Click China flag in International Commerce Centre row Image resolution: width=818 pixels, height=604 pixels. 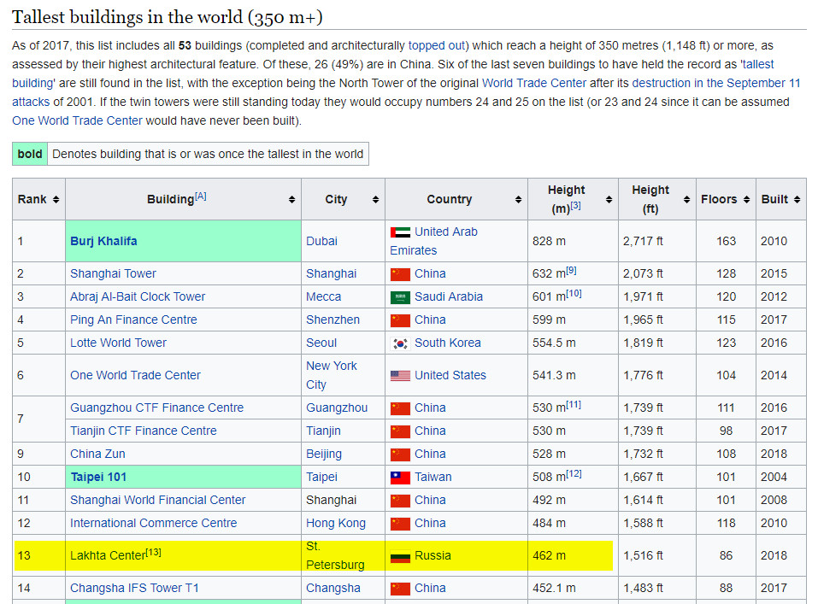tap(400, 523)
